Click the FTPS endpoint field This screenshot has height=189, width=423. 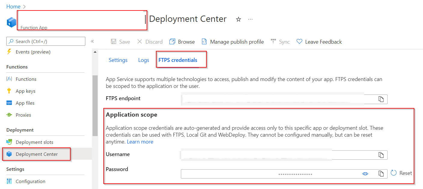point(284,99)
